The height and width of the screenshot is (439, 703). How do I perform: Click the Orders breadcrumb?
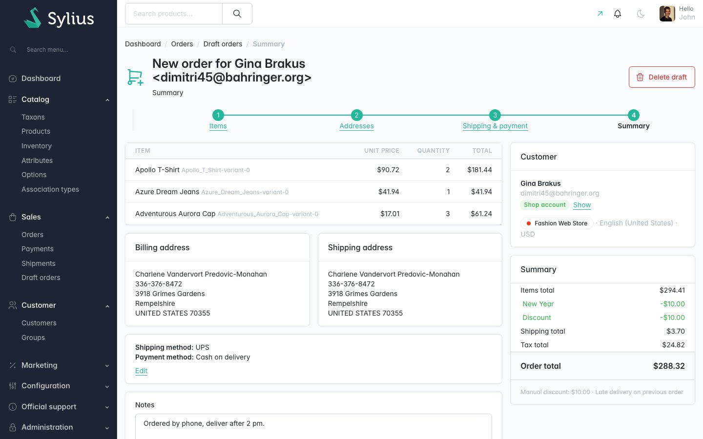pyautogui.click(x=182, y=44)
